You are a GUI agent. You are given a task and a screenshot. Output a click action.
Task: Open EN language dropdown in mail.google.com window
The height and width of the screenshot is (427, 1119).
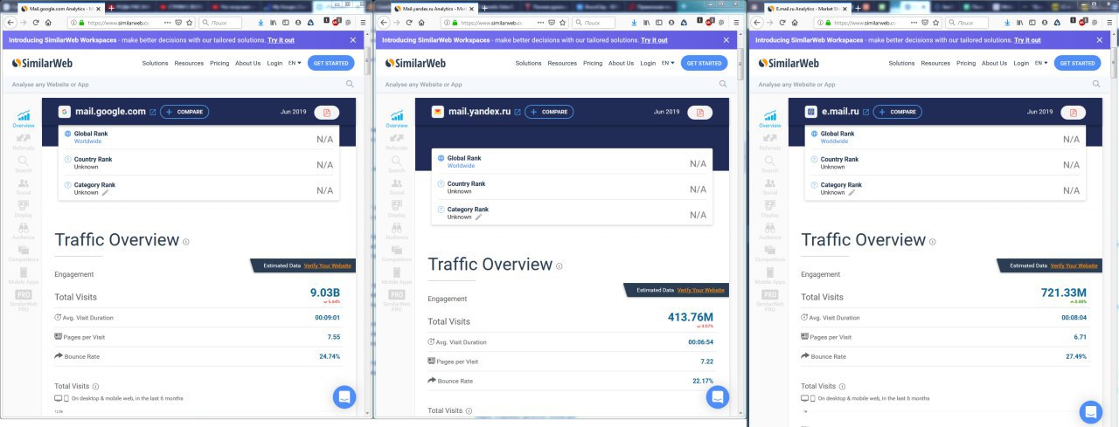pyautogui.click(x=296, y=63)
